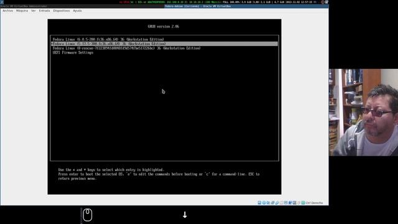The width and height of the screenshot is (398, 224).
Task: Open the Entrada menu
Action: pyautogui.click(x=44, y=11)
